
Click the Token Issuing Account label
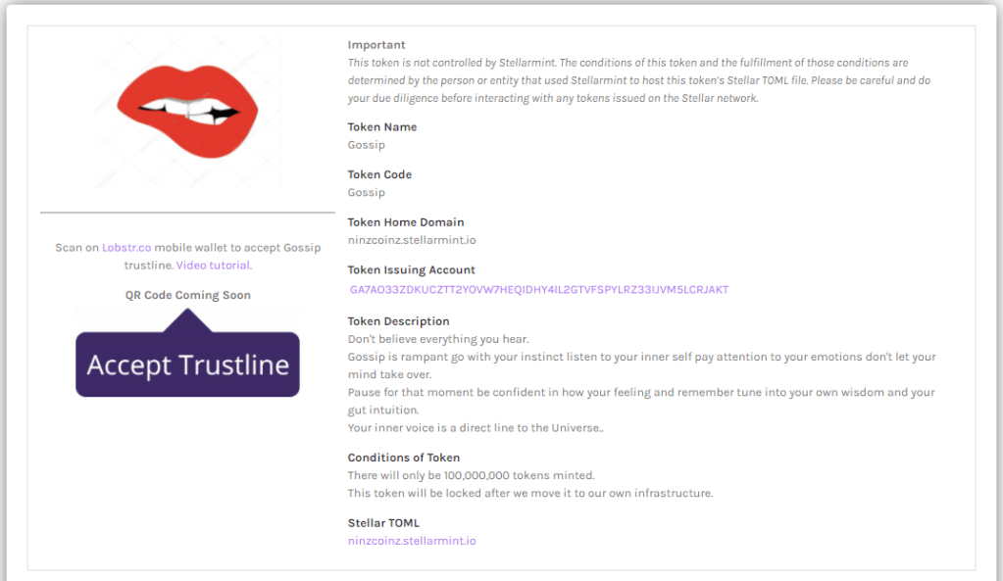tap(411, 270)
